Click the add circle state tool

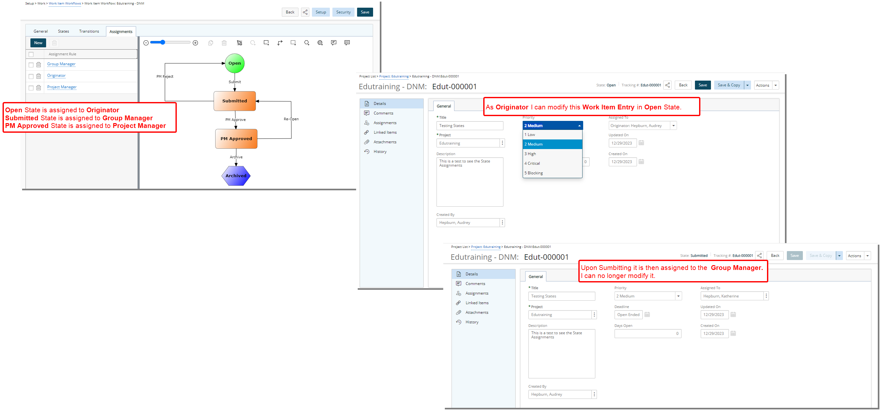click(x=253, y=43)
